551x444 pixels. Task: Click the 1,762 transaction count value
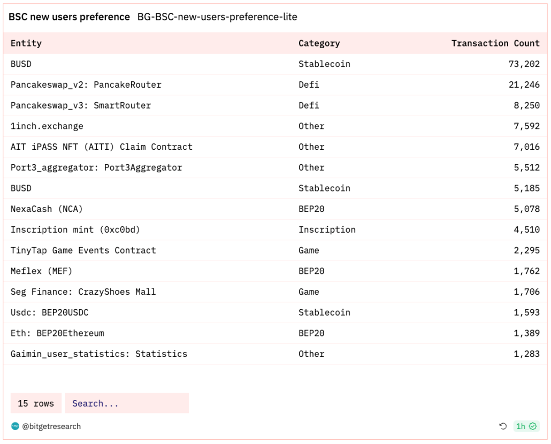(x=526, y=271)
